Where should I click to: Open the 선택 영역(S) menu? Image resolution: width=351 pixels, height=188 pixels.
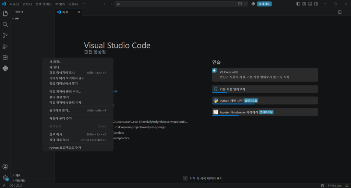(x=44, y=4)
